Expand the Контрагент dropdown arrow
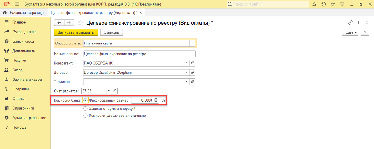Screen dimensions: 374x149 coord(186,63)
